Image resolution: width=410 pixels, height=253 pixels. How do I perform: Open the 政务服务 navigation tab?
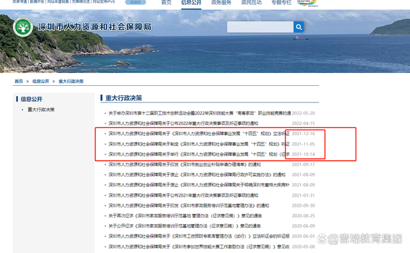tap(221, 3)
